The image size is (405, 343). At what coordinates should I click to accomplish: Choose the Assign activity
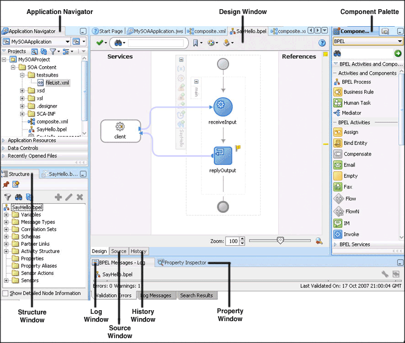pos(346,132)
